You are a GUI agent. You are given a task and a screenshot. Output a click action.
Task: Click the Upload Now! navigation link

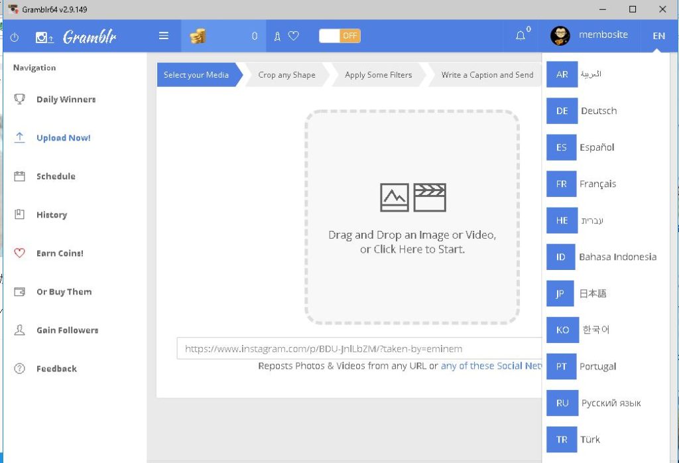click(x=64, y=138)
